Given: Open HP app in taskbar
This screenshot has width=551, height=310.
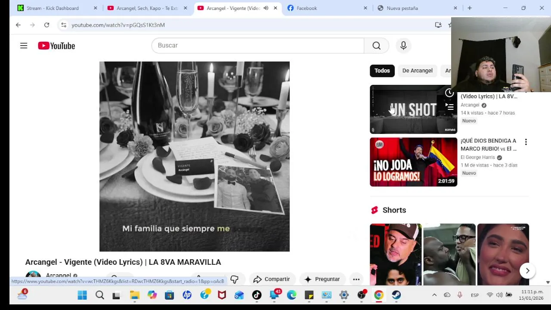Looking at the screenshot, I should click(187, 295).
